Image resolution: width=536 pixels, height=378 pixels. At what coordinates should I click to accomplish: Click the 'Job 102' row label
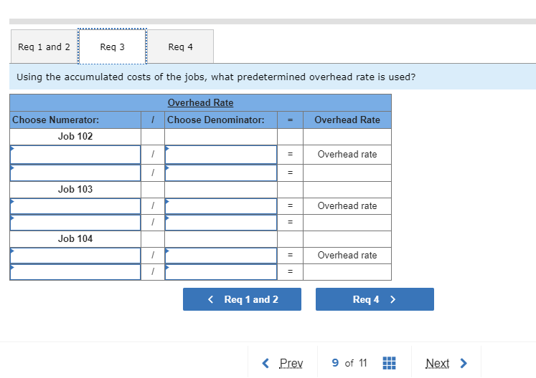(75, 137)
